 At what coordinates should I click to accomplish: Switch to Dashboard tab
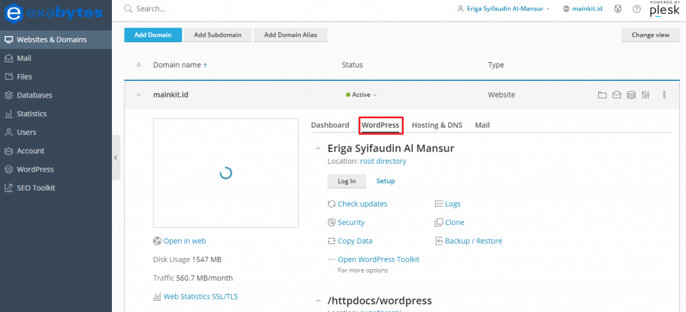(330, 125)
